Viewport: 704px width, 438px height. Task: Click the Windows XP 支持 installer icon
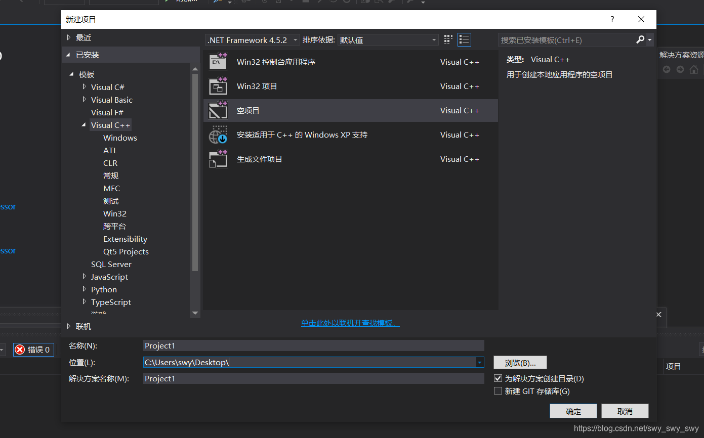218,135
